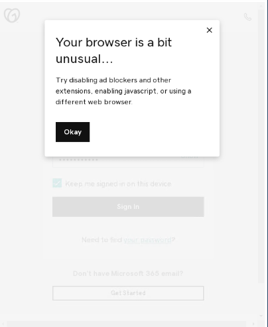Toggle the Keep me signed in checkbox

click(57, 183)
